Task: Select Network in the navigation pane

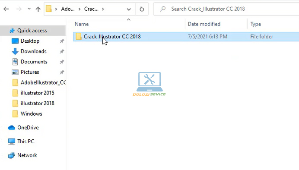Action: [27, 155]
